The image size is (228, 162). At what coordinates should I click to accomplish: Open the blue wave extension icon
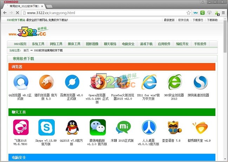click(x=195, y=13)
